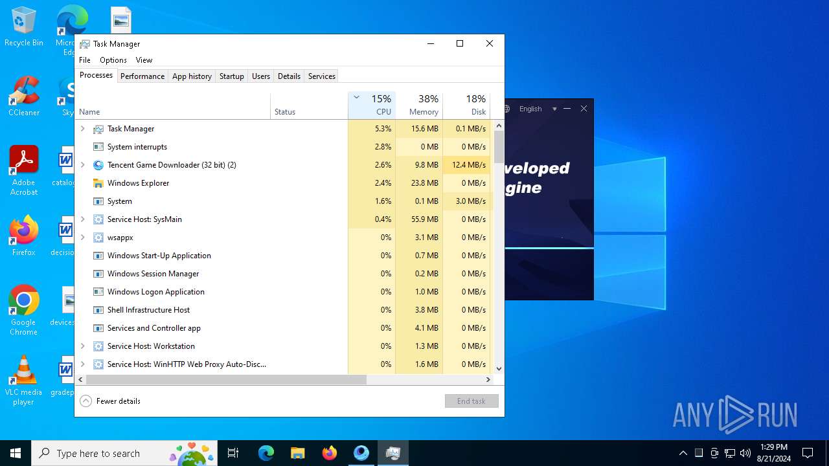Click the Shell Infrastructure Host icon
The width and height of the screenshot is (829, 466).
[x=98, y=310]
